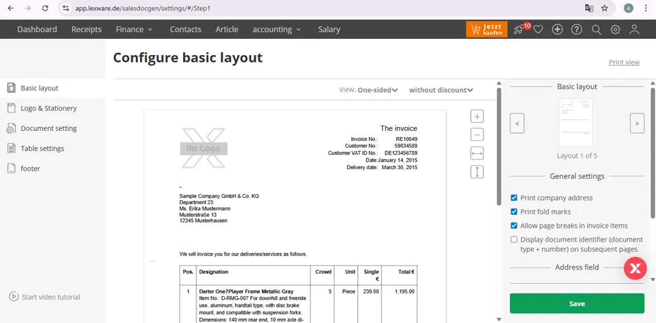Click the total value '1,195.00'
This screenshot has width=656, height=323.
click(404, 291)
